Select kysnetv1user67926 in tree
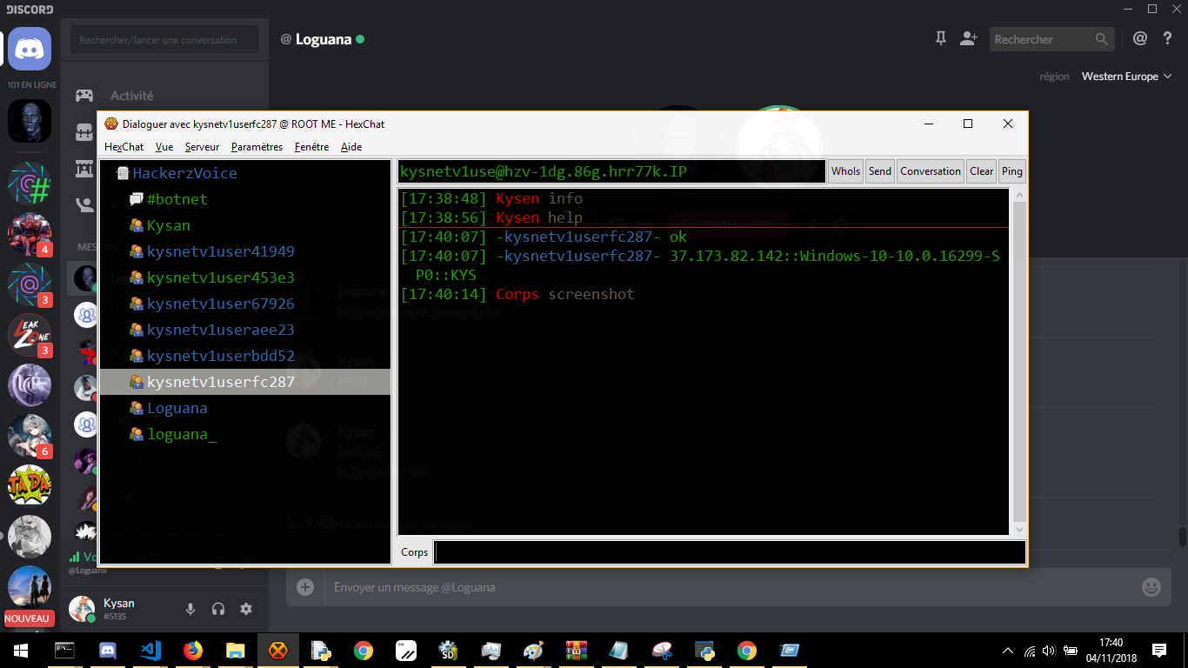 click(220, 304)
